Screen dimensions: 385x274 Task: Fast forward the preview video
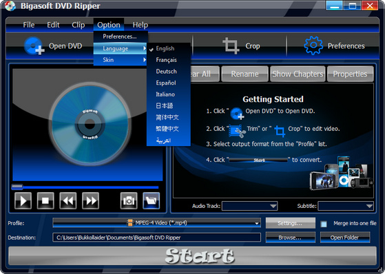[91, 201]
